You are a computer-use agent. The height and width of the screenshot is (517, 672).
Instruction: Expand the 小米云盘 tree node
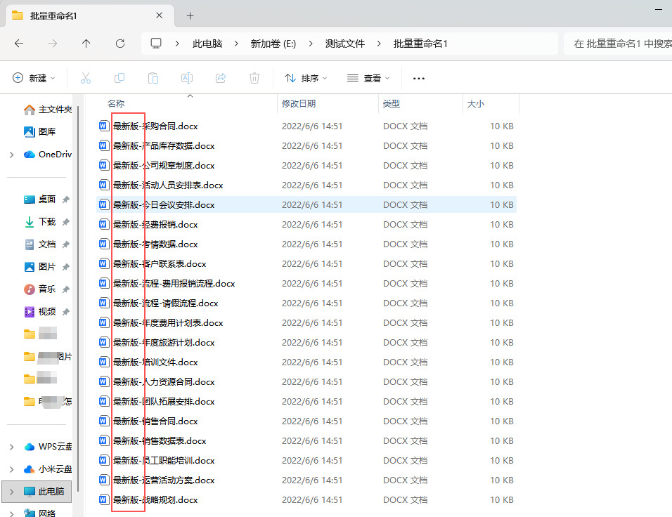(11, 469)
